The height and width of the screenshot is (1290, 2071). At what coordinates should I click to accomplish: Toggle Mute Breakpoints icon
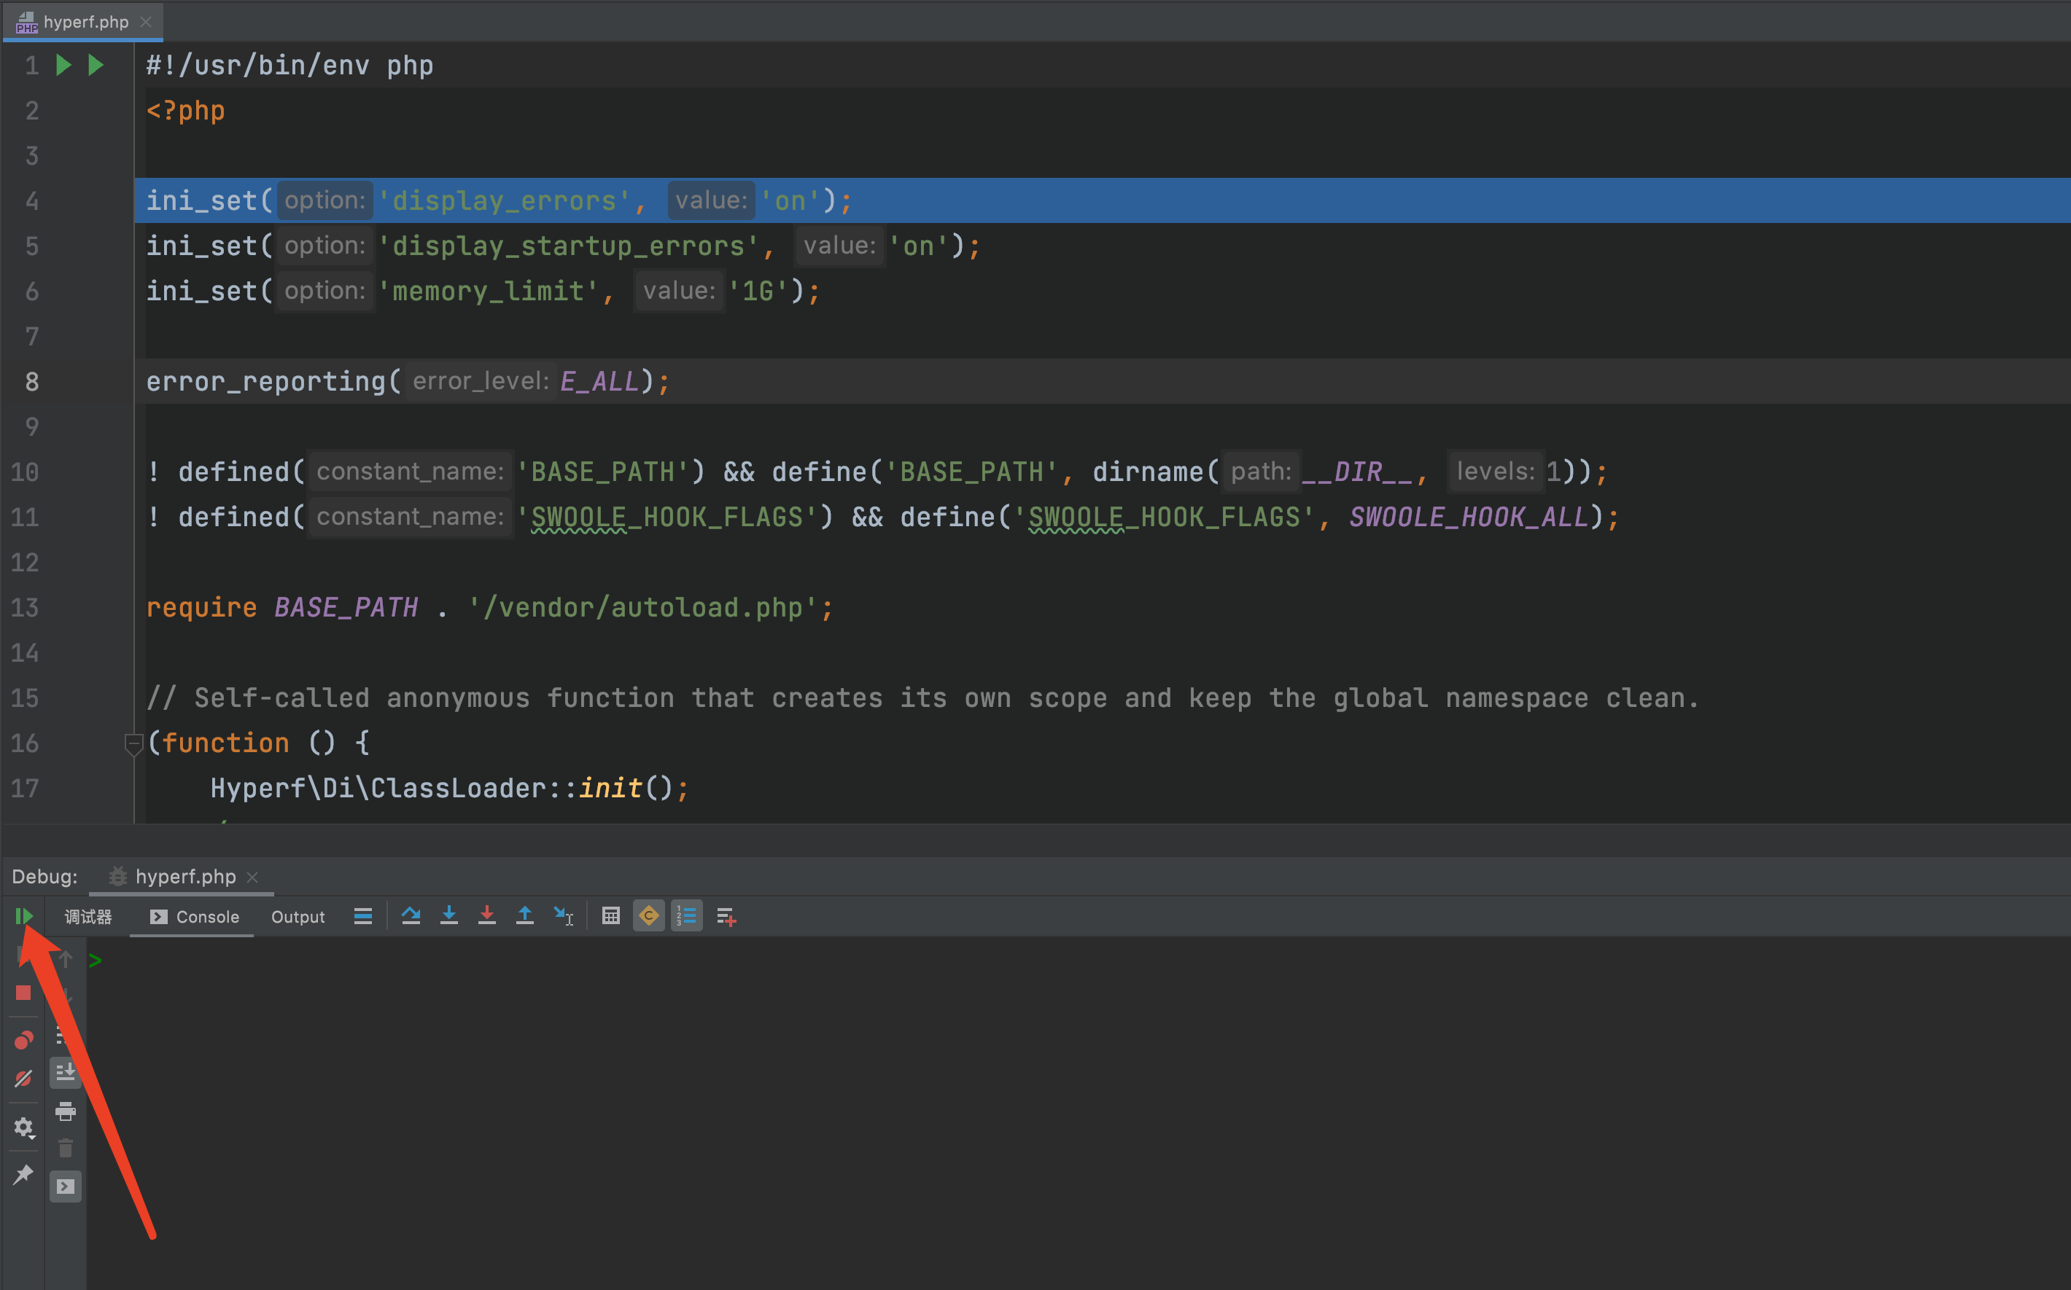pyautogui.click(x=23, y=1079)
